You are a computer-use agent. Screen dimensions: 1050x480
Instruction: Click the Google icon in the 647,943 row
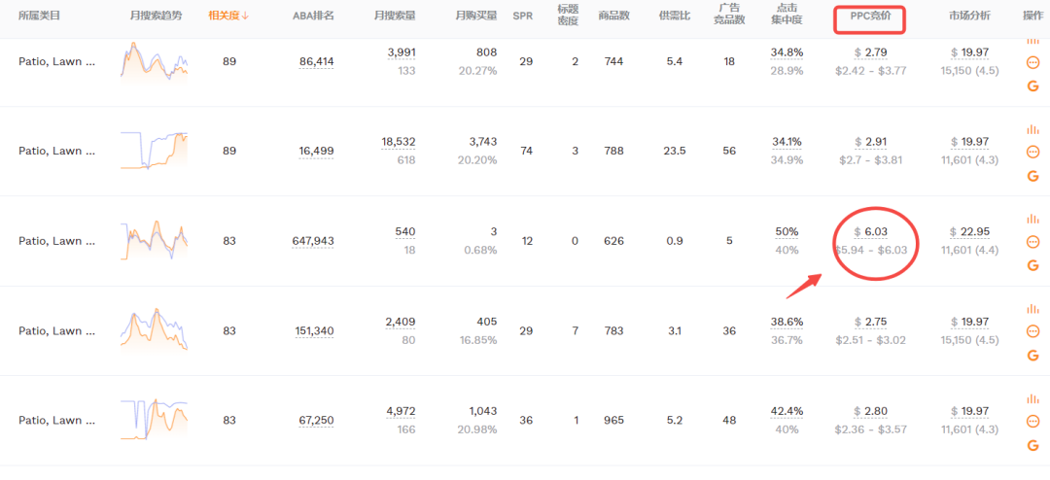coord(1032,265)
